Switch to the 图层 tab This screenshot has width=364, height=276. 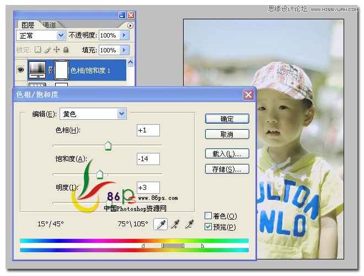point(28,25)
